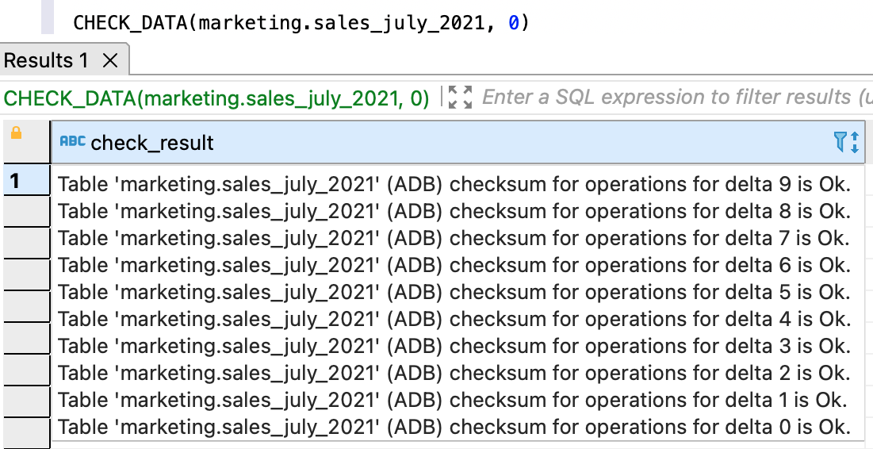This screenshot has width=873, height=449.
Task: Pick the delta 6 checksum result line
Action: tap(454, 265)
